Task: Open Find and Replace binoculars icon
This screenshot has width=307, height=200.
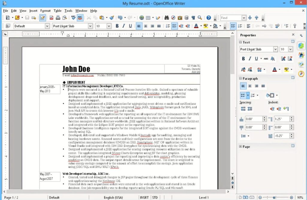Action: tap(167, 18)
